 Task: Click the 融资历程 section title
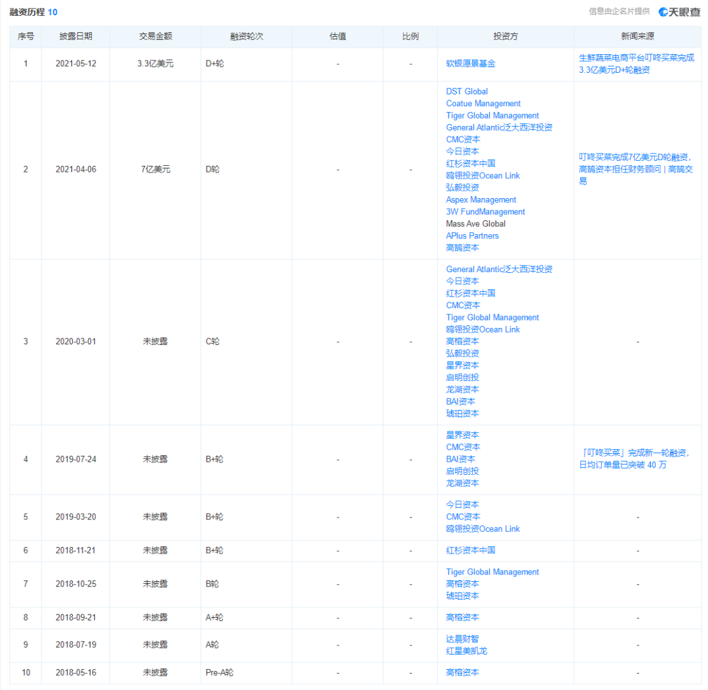27,12
